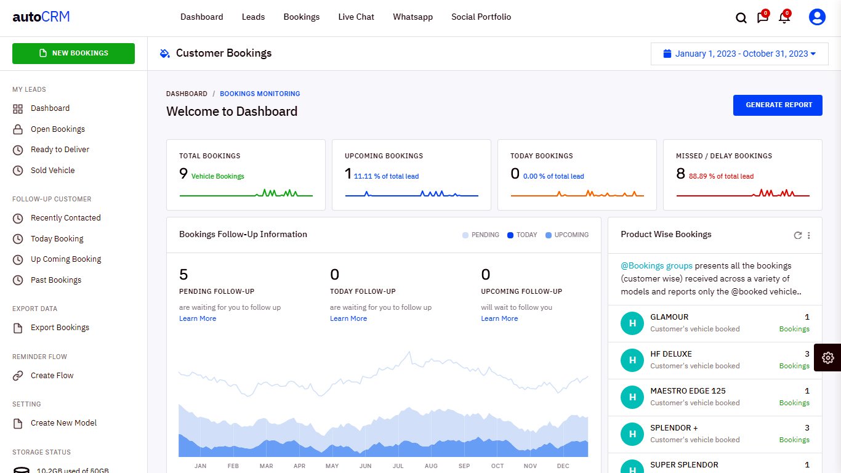
Task: Click Learn More under Pending Follow-Up
Action: 198,318
